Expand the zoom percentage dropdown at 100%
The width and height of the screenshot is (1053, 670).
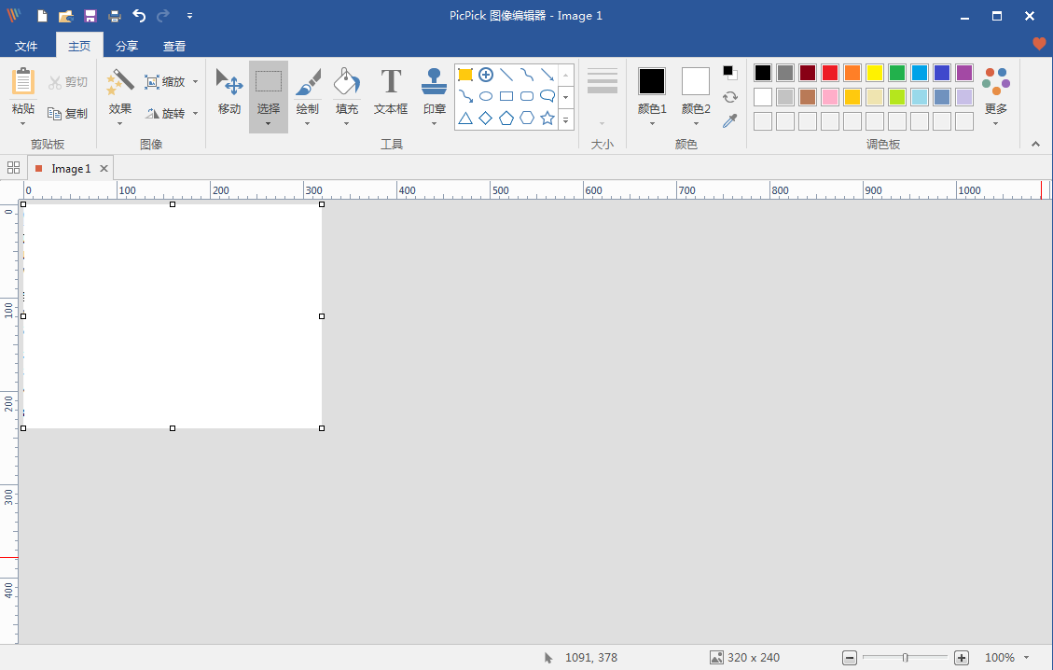(1027, 658)
